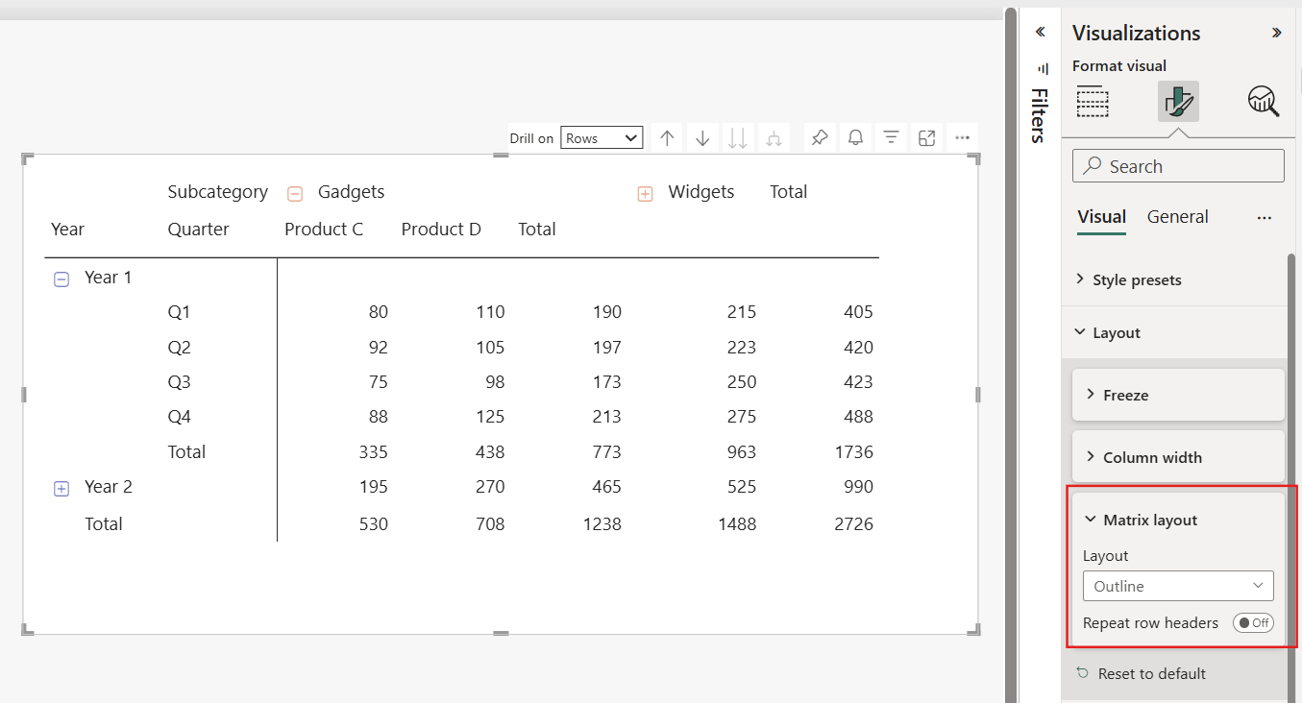Click the Q4 Product D value 125
This screenshot has width=1302, height=703.
489,417
